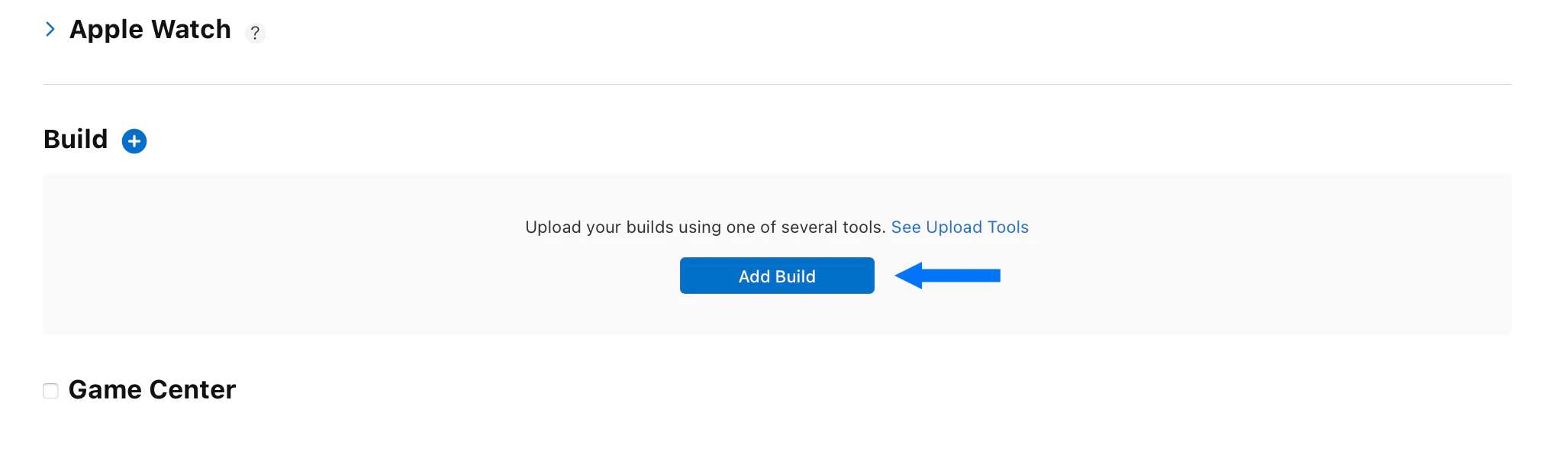1566x458 pixels.
Task: Open the See Upload Tools link
Action: 959,227
